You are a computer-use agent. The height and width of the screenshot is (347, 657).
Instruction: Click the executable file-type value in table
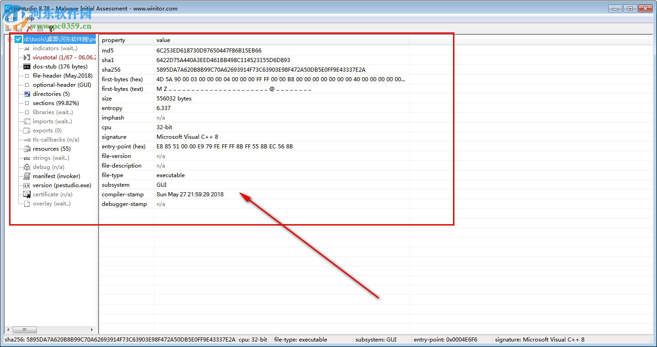coord(171,175)
